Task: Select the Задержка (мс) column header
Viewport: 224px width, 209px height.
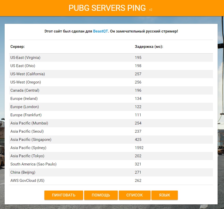Action: tap(149, 47)
